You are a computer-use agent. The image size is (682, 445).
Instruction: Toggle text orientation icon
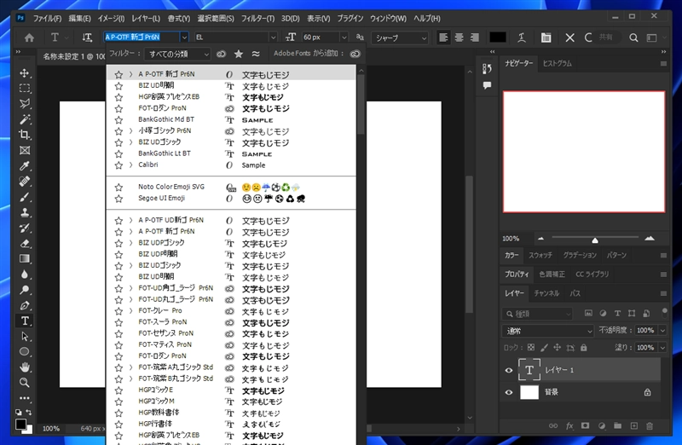pyautogui.click(x=87, y=38)
